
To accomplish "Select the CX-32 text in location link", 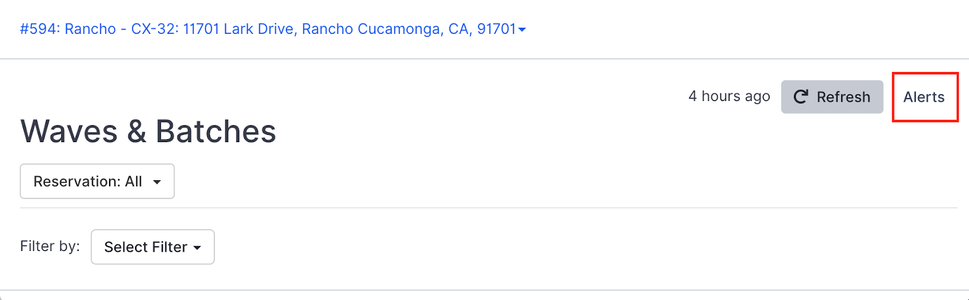I will [153, 29].
